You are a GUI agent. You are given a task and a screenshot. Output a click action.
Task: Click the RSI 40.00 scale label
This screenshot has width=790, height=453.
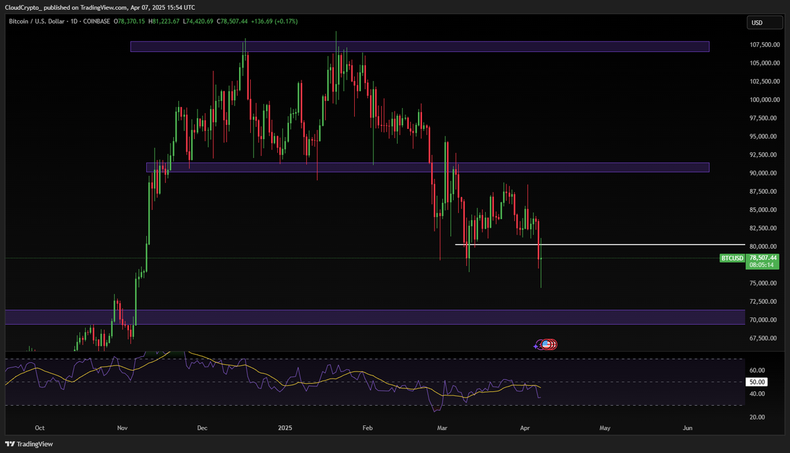coord(757,394)
